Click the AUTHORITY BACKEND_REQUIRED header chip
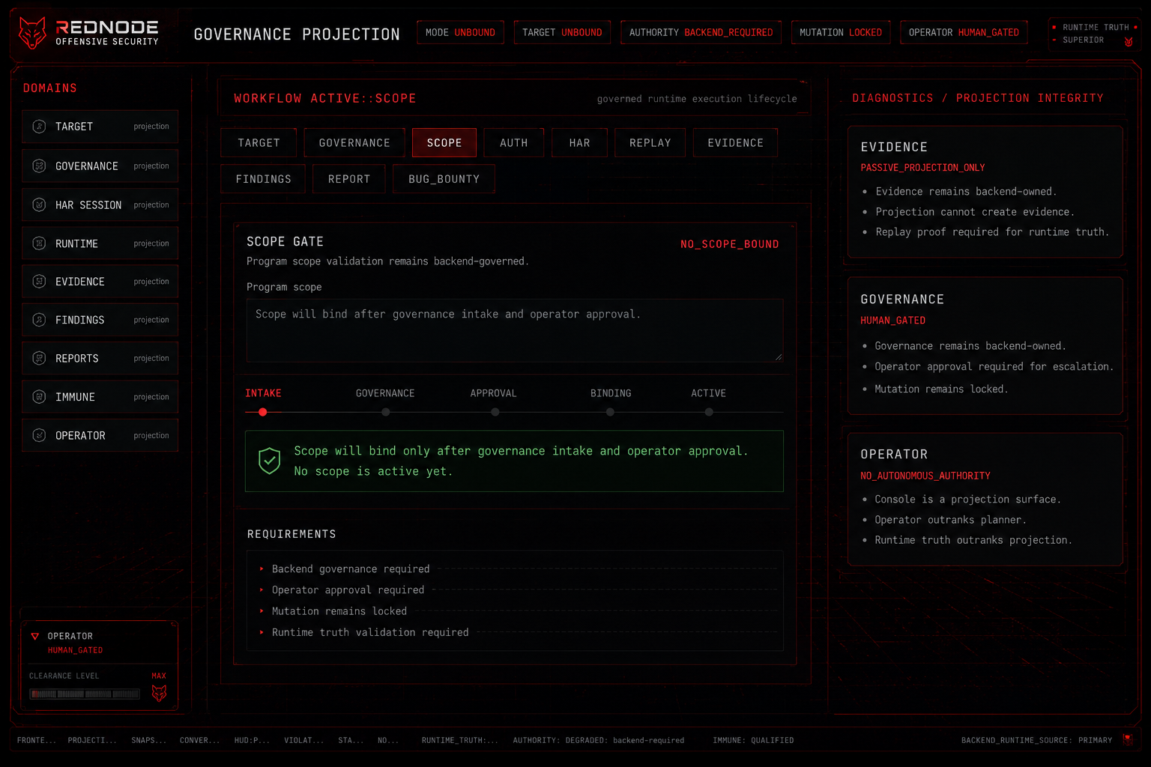Image resolution: width=1151 pixels, height=767 pixels. point(701,33)
